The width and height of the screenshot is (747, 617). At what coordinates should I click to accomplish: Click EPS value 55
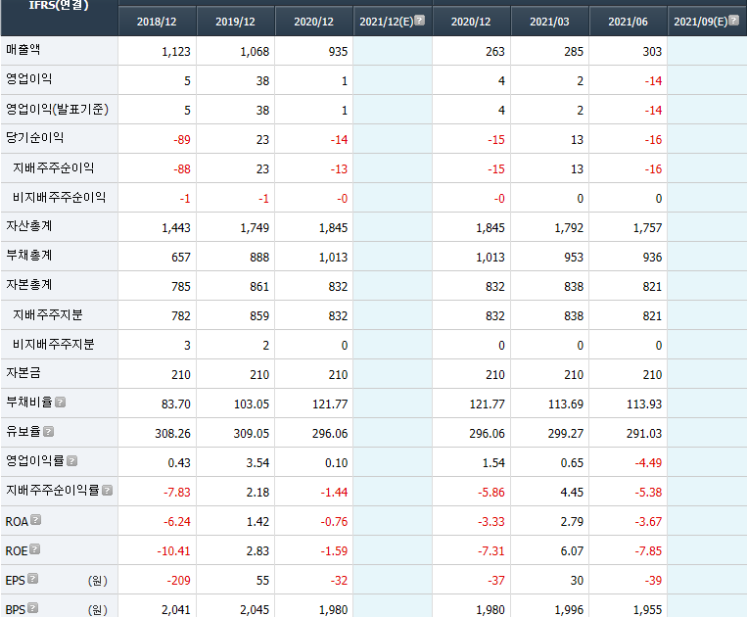[x=263, y=581]
